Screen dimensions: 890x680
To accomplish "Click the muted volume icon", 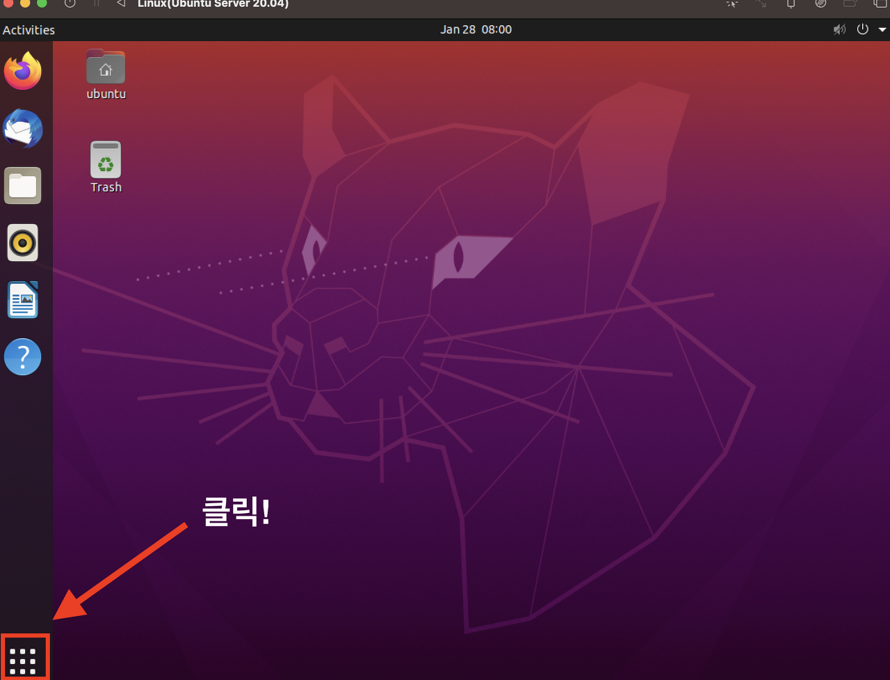I will coord(840,29).
